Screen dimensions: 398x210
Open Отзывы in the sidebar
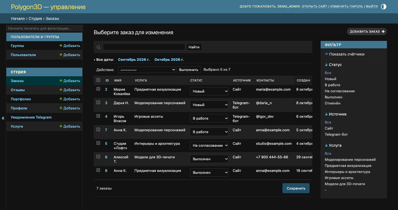18,90
